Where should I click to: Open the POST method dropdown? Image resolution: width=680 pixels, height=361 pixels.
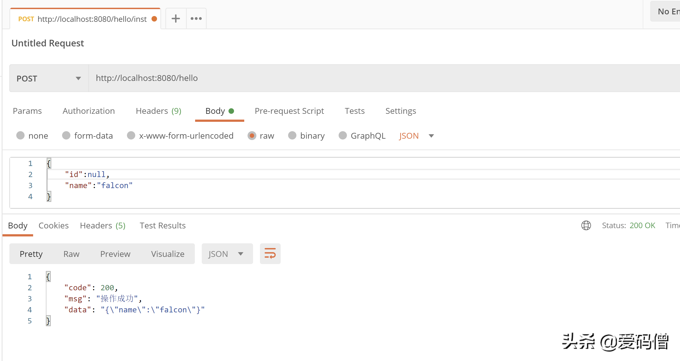49,78
